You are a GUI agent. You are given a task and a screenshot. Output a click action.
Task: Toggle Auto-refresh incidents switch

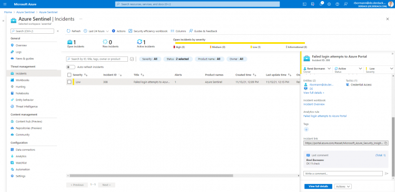pyautogui.click(x=71, y=67)
